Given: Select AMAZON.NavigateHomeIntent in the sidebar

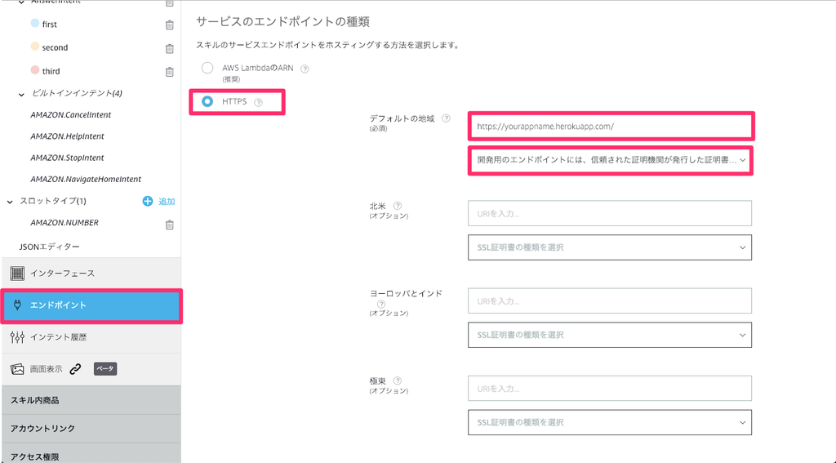Looking at the screenshot, I should click(x=86, y=179).
